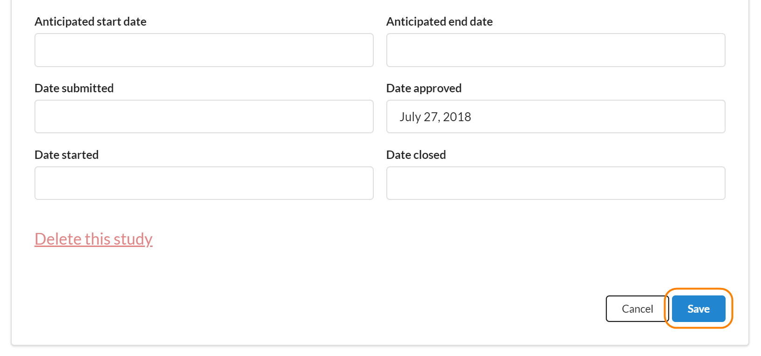
Task: Save the study form
Action: click(698, 309)
